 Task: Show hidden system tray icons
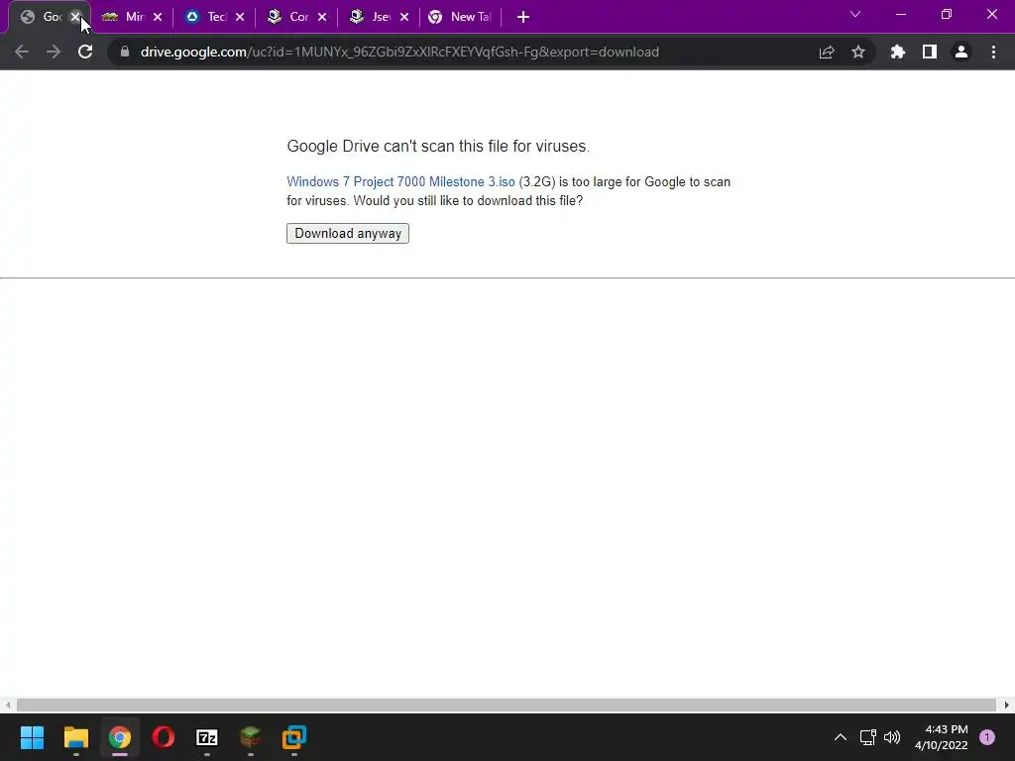[841, 737]
